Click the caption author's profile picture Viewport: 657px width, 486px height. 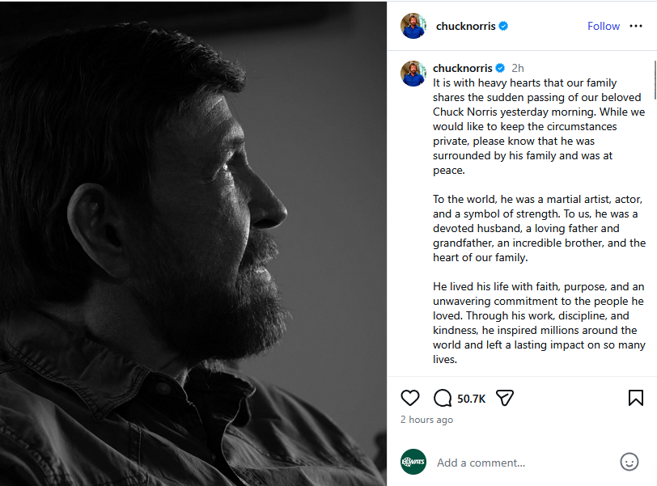click(413, 74)
